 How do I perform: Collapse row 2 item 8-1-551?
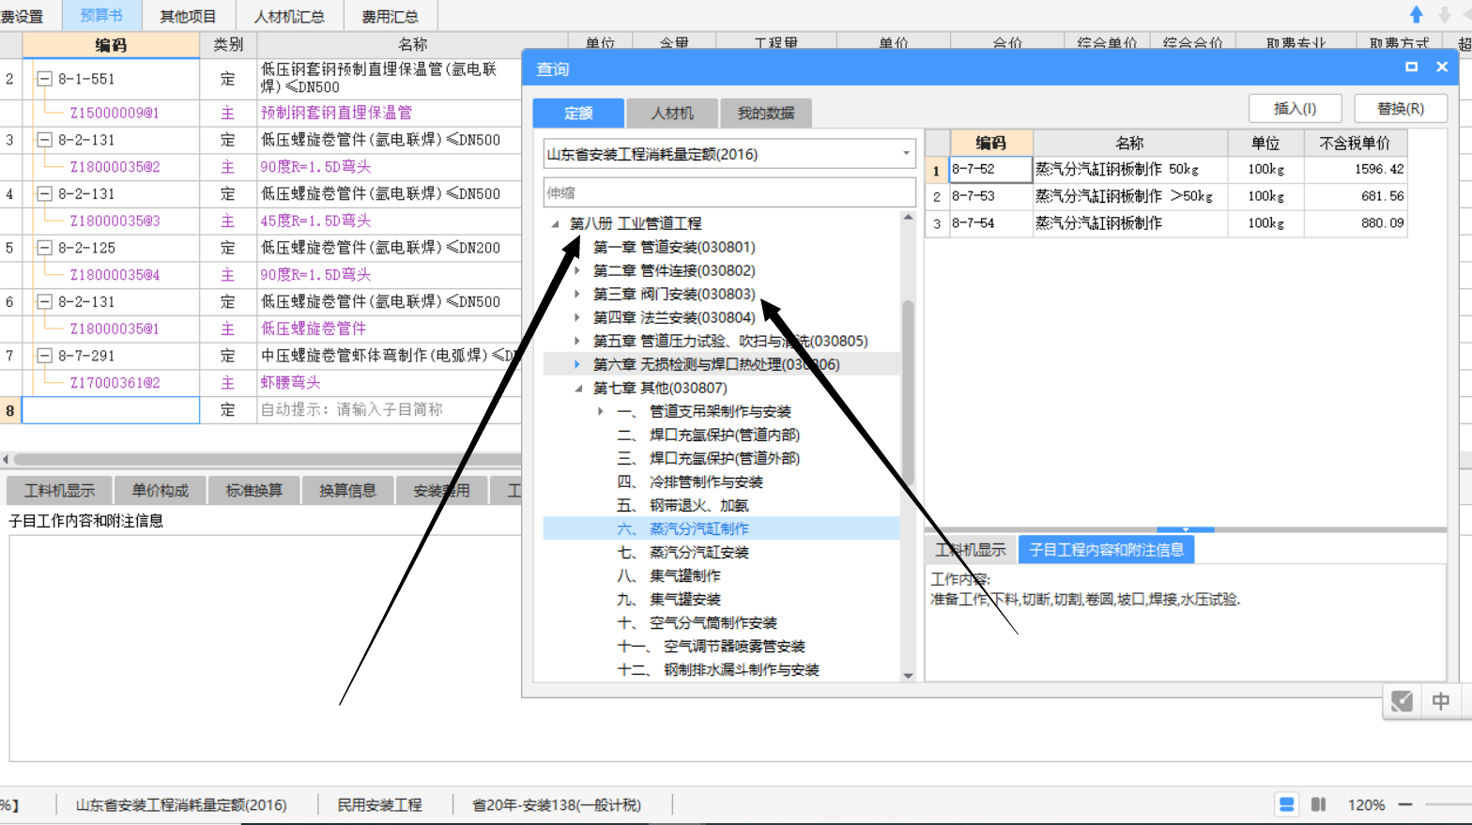(43, 79)
